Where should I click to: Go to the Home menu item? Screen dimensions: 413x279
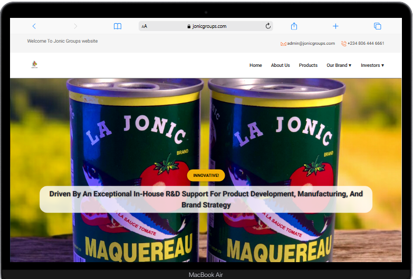[x=255, y=65]
